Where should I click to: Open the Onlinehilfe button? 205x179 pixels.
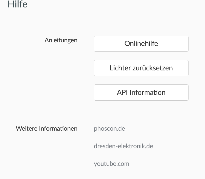pyautogui.click(x=141, y=43)
